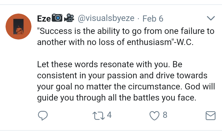Click the movie camera emoji after Eze
The width and height of the screenshot is (222, 132).
point(69,19)
